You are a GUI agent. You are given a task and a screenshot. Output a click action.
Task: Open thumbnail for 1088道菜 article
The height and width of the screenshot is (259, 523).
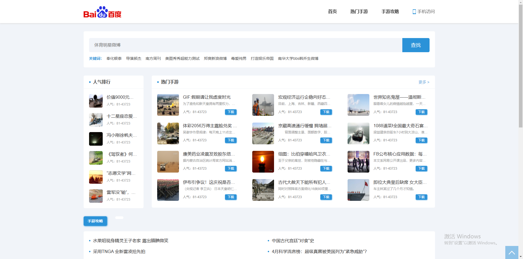tap(358, 133)
